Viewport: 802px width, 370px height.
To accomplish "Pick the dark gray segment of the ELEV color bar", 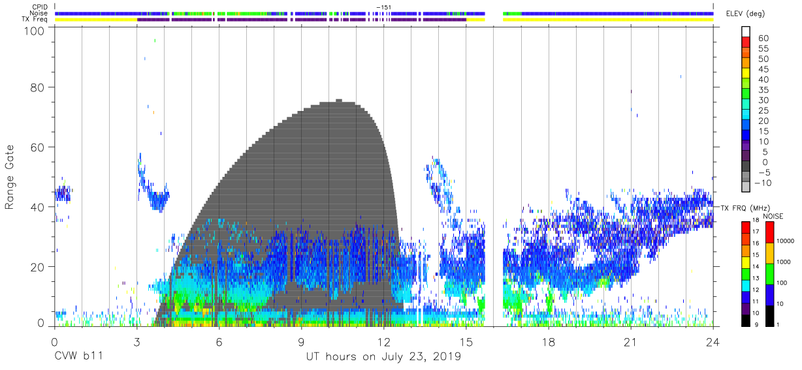I will [x=746, y=166].
